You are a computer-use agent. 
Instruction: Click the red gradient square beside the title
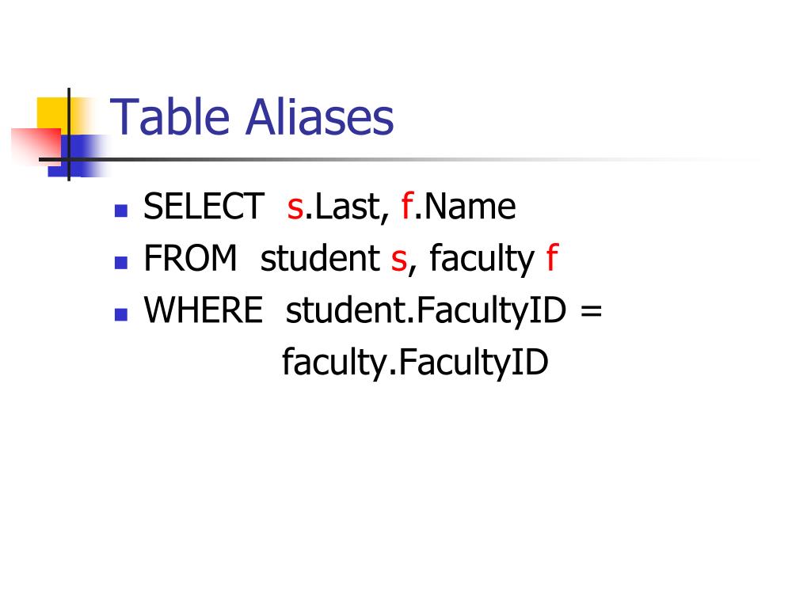click(36, 146)
